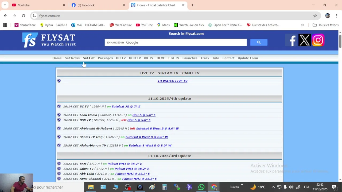The height and width of the screenshot is (192, 342).
Task: Open the WebCapture bookmark
Action: point(121,25)
